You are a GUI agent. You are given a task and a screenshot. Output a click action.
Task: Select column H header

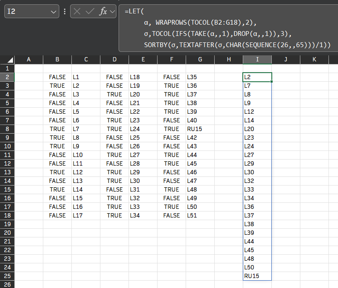point(229,60)
